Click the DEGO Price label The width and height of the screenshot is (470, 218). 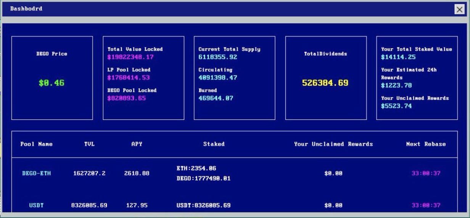52,54
